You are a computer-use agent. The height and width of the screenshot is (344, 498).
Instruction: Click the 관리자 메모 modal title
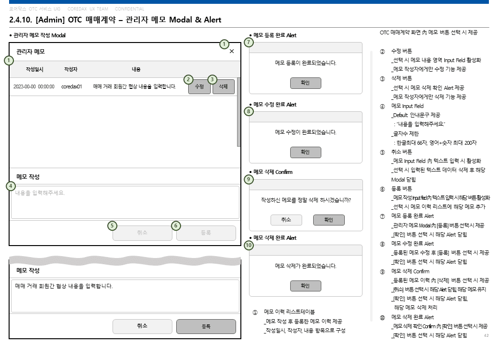coord(31,52)
